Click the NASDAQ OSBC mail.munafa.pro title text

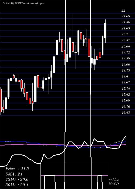23,3
